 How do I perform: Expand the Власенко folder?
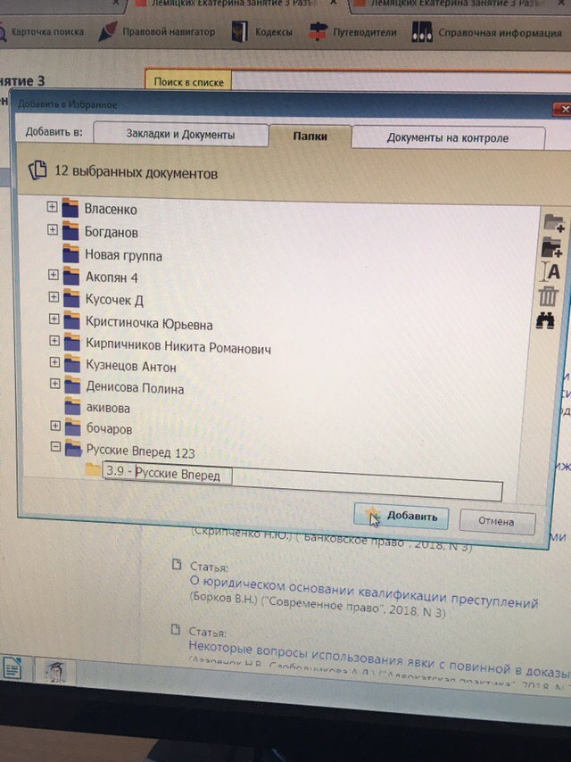point(52,206)
